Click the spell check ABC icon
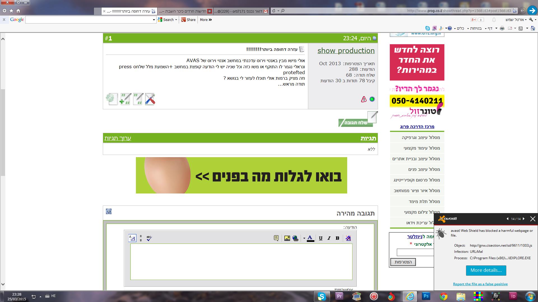 tap(149, 238)
